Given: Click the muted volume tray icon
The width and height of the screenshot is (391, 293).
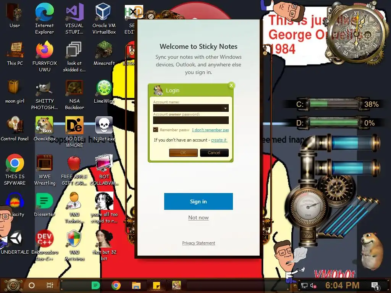Looking at the screenshot, I should [313, 285].
